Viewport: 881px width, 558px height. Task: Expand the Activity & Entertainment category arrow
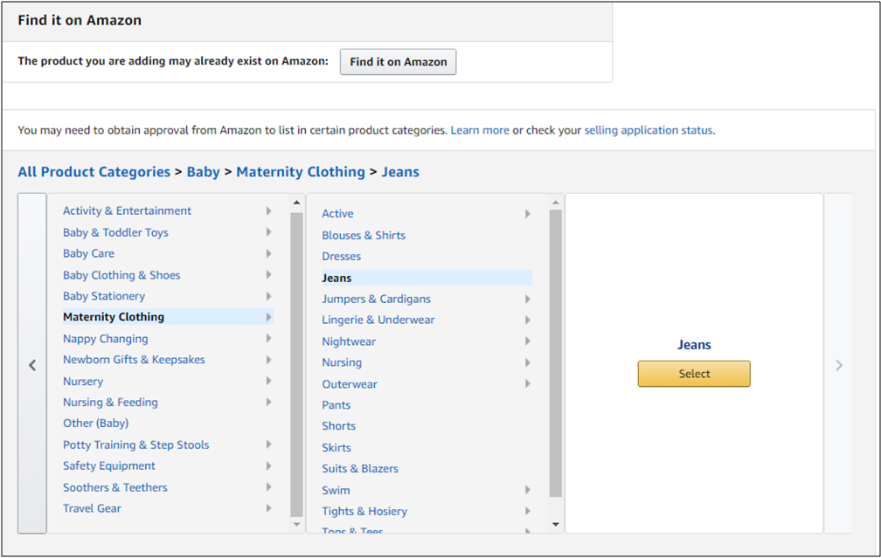click(x=268, y=210)
